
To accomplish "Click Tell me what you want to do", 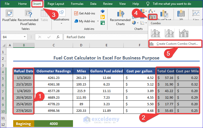I will (x=172, y=4).
